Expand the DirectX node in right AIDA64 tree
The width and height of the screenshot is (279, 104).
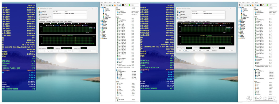point(239,30)
